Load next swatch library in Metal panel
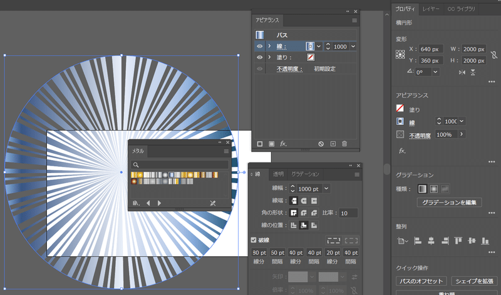 tap(159, 203)
